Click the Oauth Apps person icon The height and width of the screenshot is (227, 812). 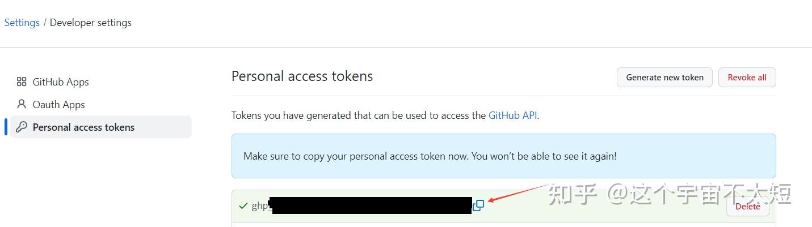tap(22, 104)
